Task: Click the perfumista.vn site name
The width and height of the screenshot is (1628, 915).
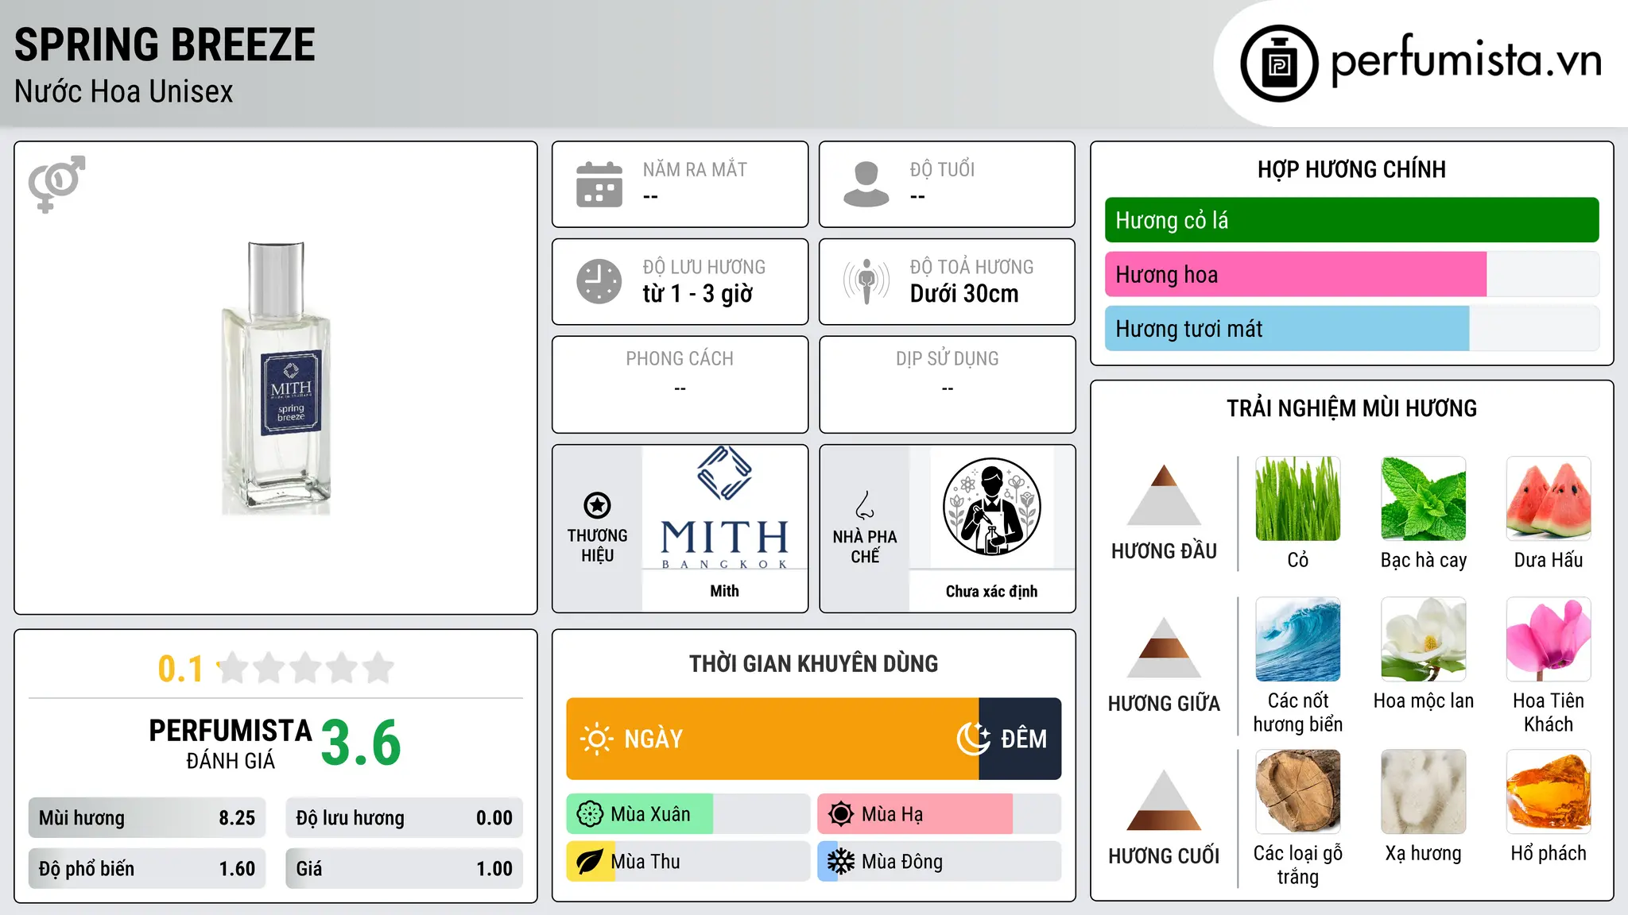Action: [x=1467, y=60]
